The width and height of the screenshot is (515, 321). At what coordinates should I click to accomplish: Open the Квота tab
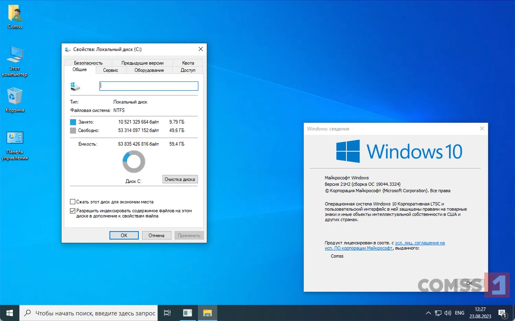click(x=188, y=63)
